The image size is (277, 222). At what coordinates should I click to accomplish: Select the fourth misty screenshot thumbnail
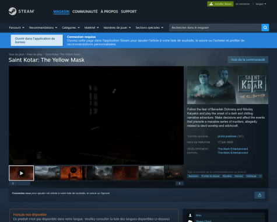99,173
